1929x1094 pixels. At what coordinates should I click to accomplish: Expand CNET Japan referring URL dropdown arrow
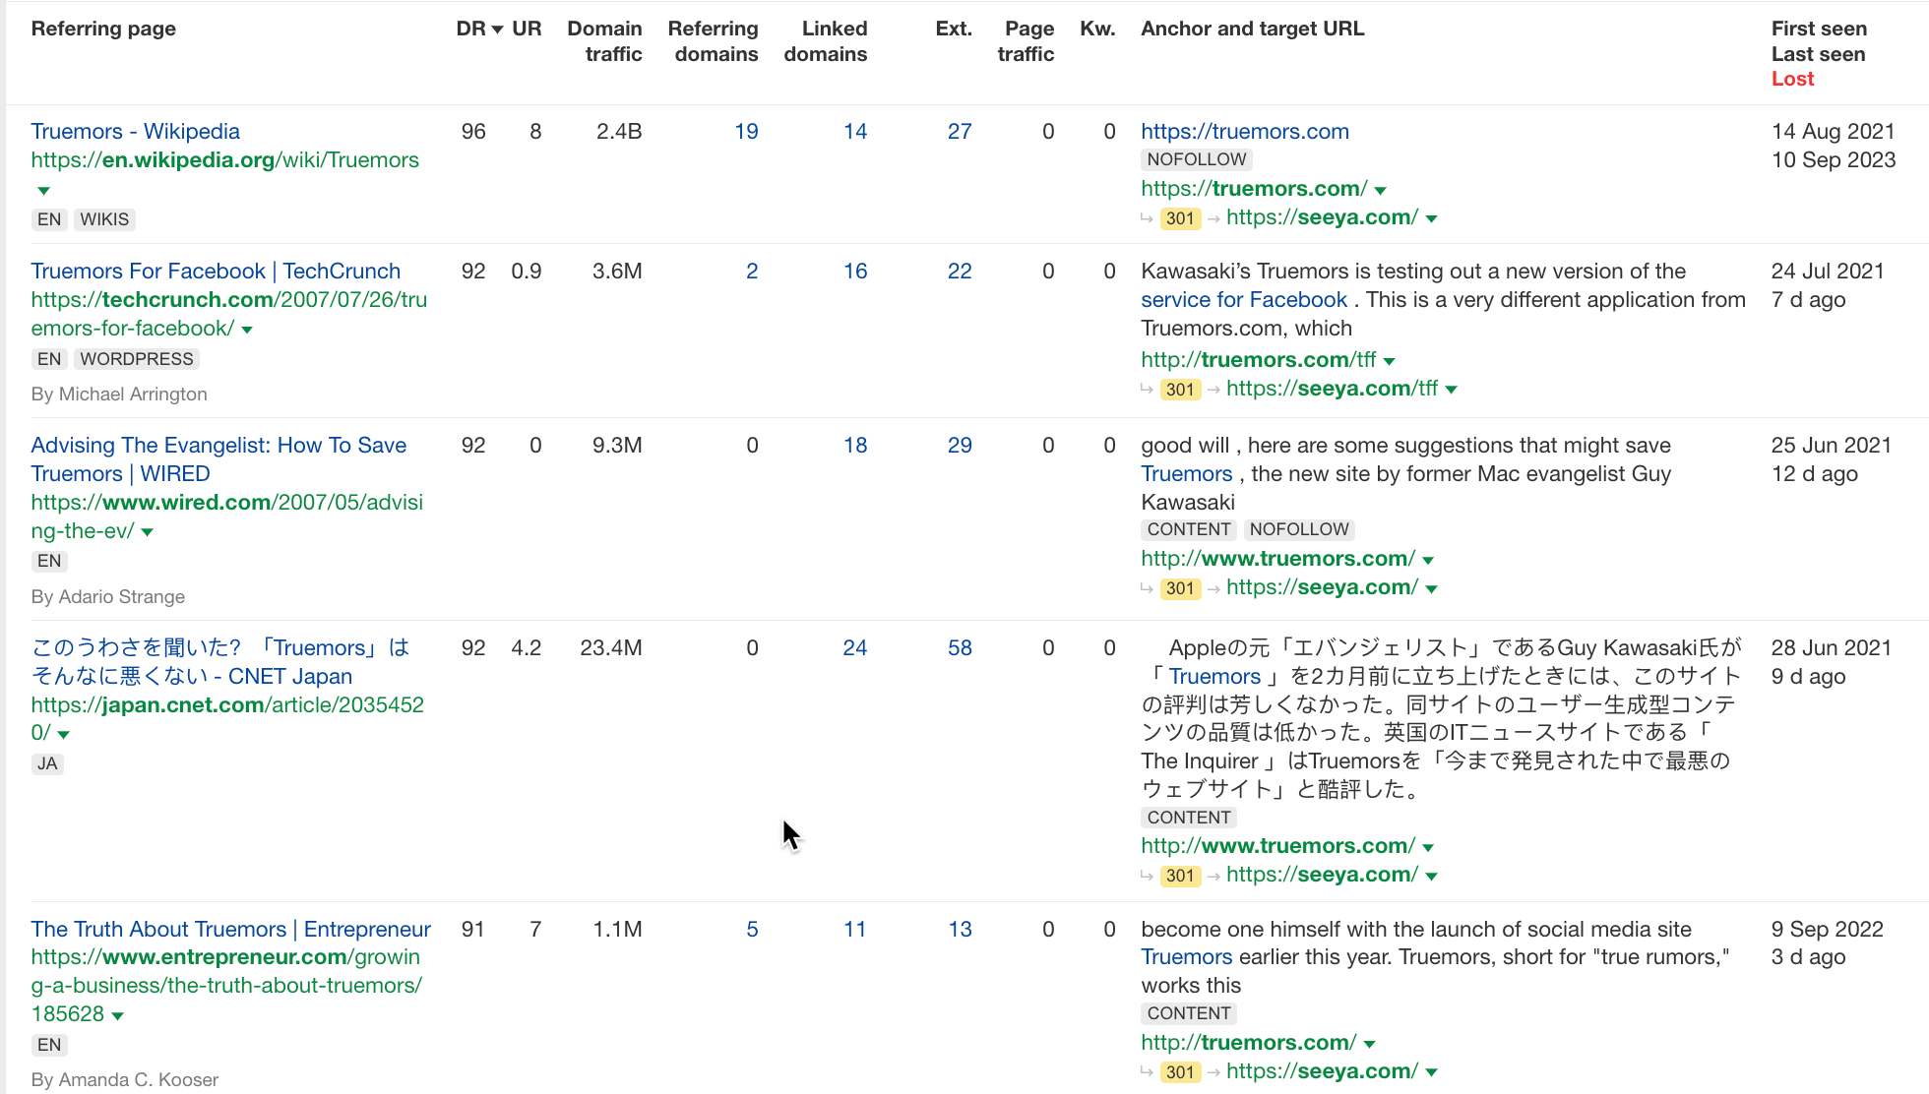pos(64,735)
